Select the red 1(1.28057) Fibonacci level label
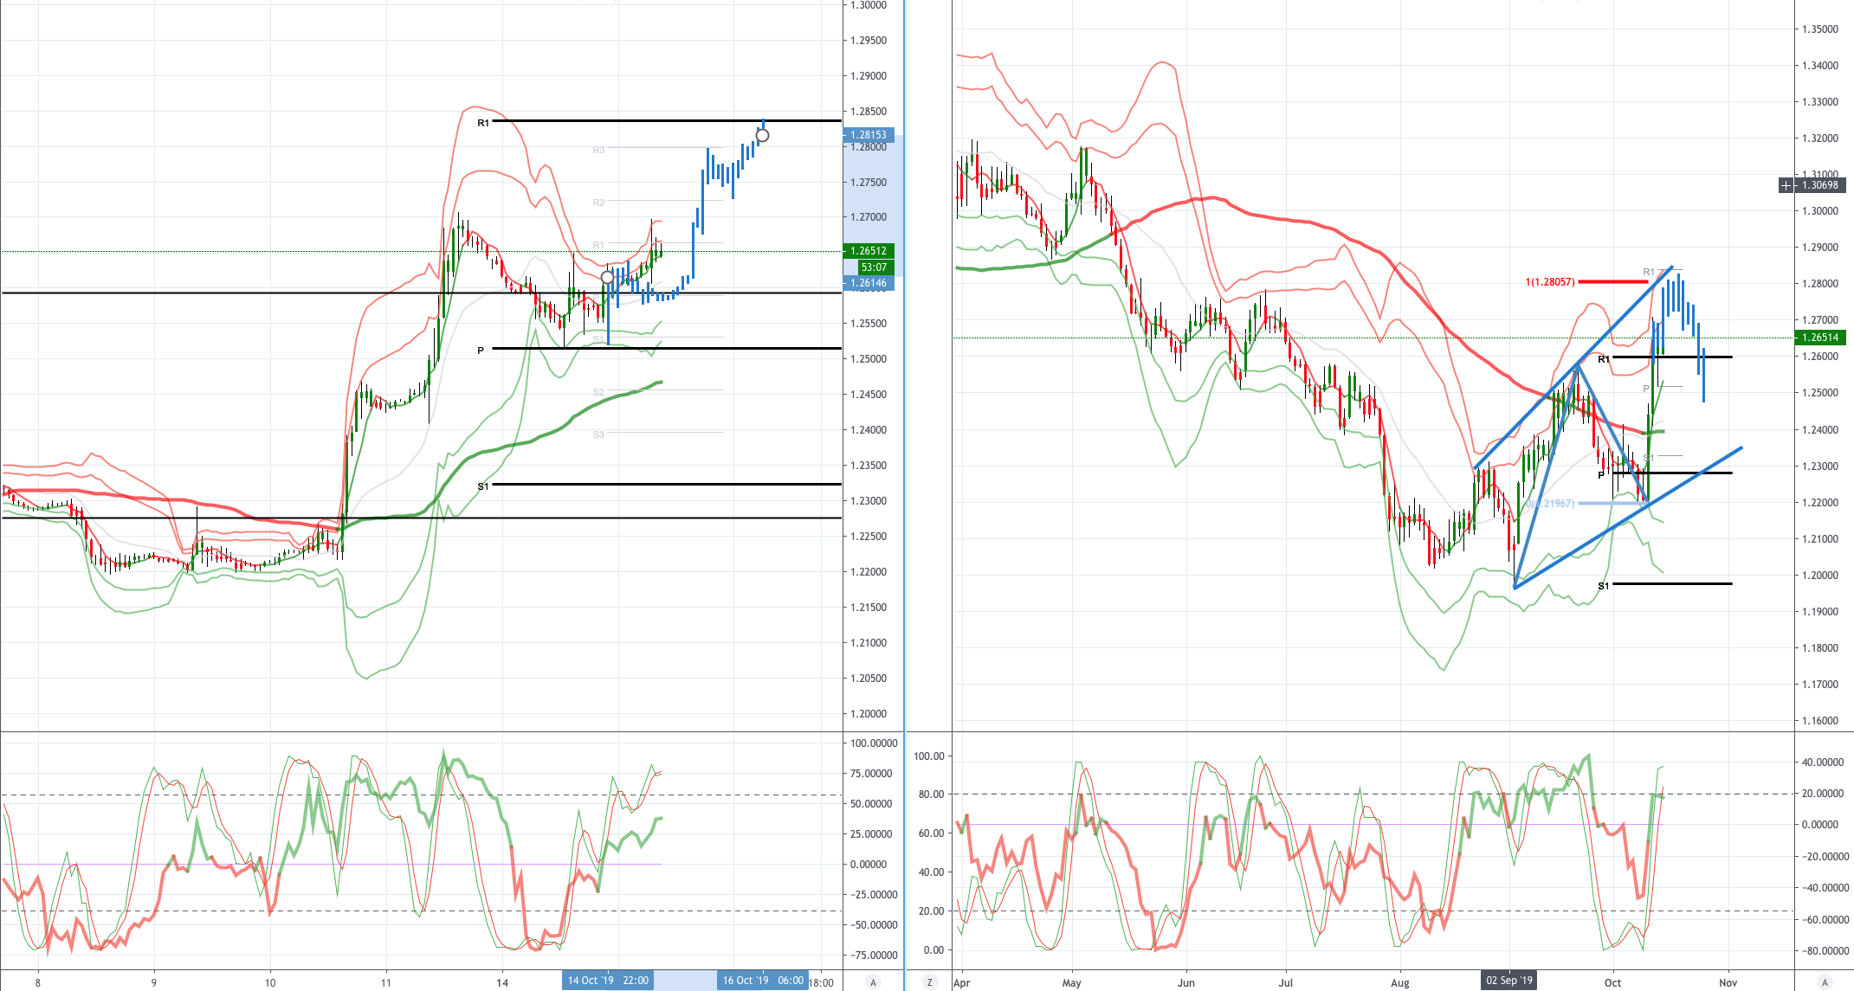Screen dimensions: 1854x991 coord(1550,282)
